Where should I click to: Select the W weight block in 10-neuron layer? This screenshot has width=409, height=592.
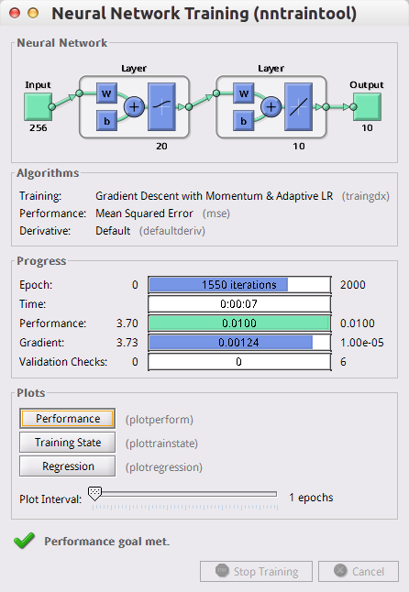click(244, 93)
